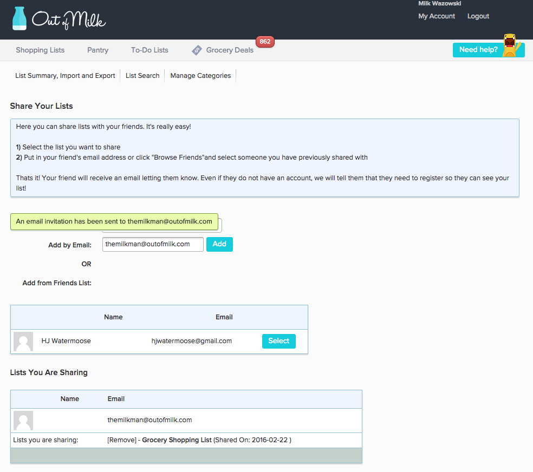Open the Grocery Deals tab
The image size is (533, 472).
230,50
